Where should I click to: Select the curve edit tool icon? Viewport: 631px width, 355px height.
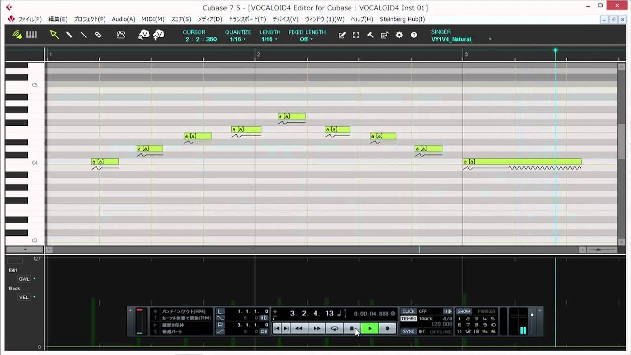[x=121, y=35]
